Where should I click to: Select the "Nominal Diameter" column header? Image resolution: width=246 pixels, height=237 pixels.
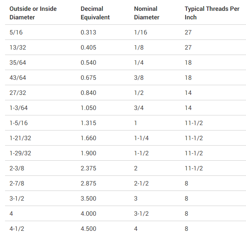[x=147, y=13]
